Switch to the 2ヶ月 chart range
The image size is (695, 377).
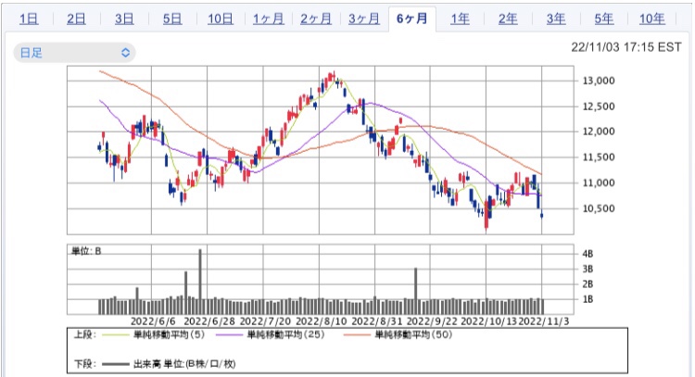point(316,19)
